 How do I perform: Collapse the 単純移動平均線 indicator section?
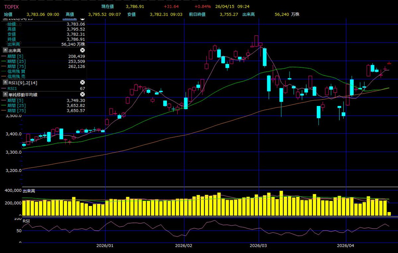(5, 94)
